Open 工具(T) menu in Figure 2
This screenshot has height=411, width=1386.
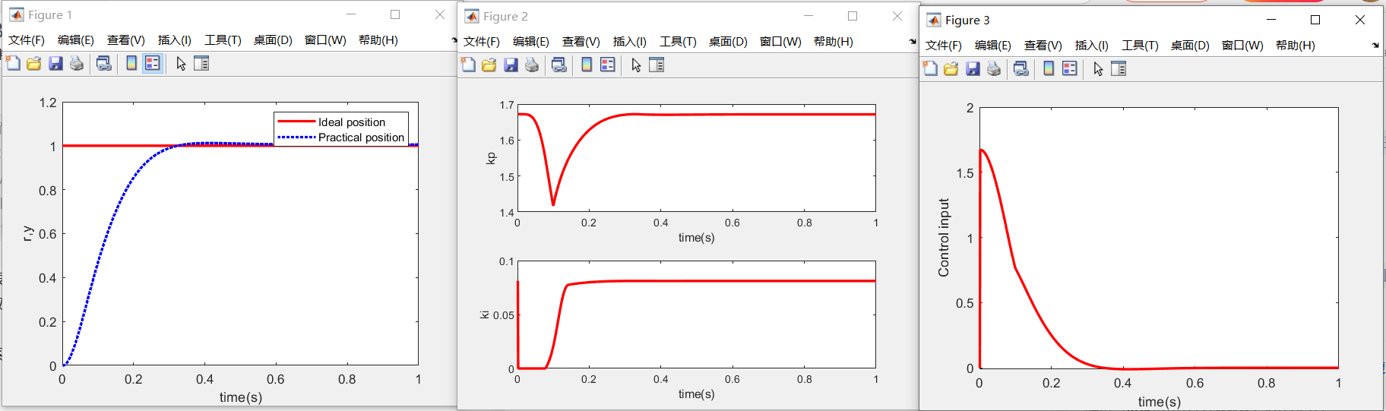click(678, 42)
